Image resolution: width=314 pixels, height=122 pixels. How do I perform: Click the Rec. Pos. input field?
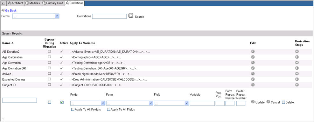(220, 103)
